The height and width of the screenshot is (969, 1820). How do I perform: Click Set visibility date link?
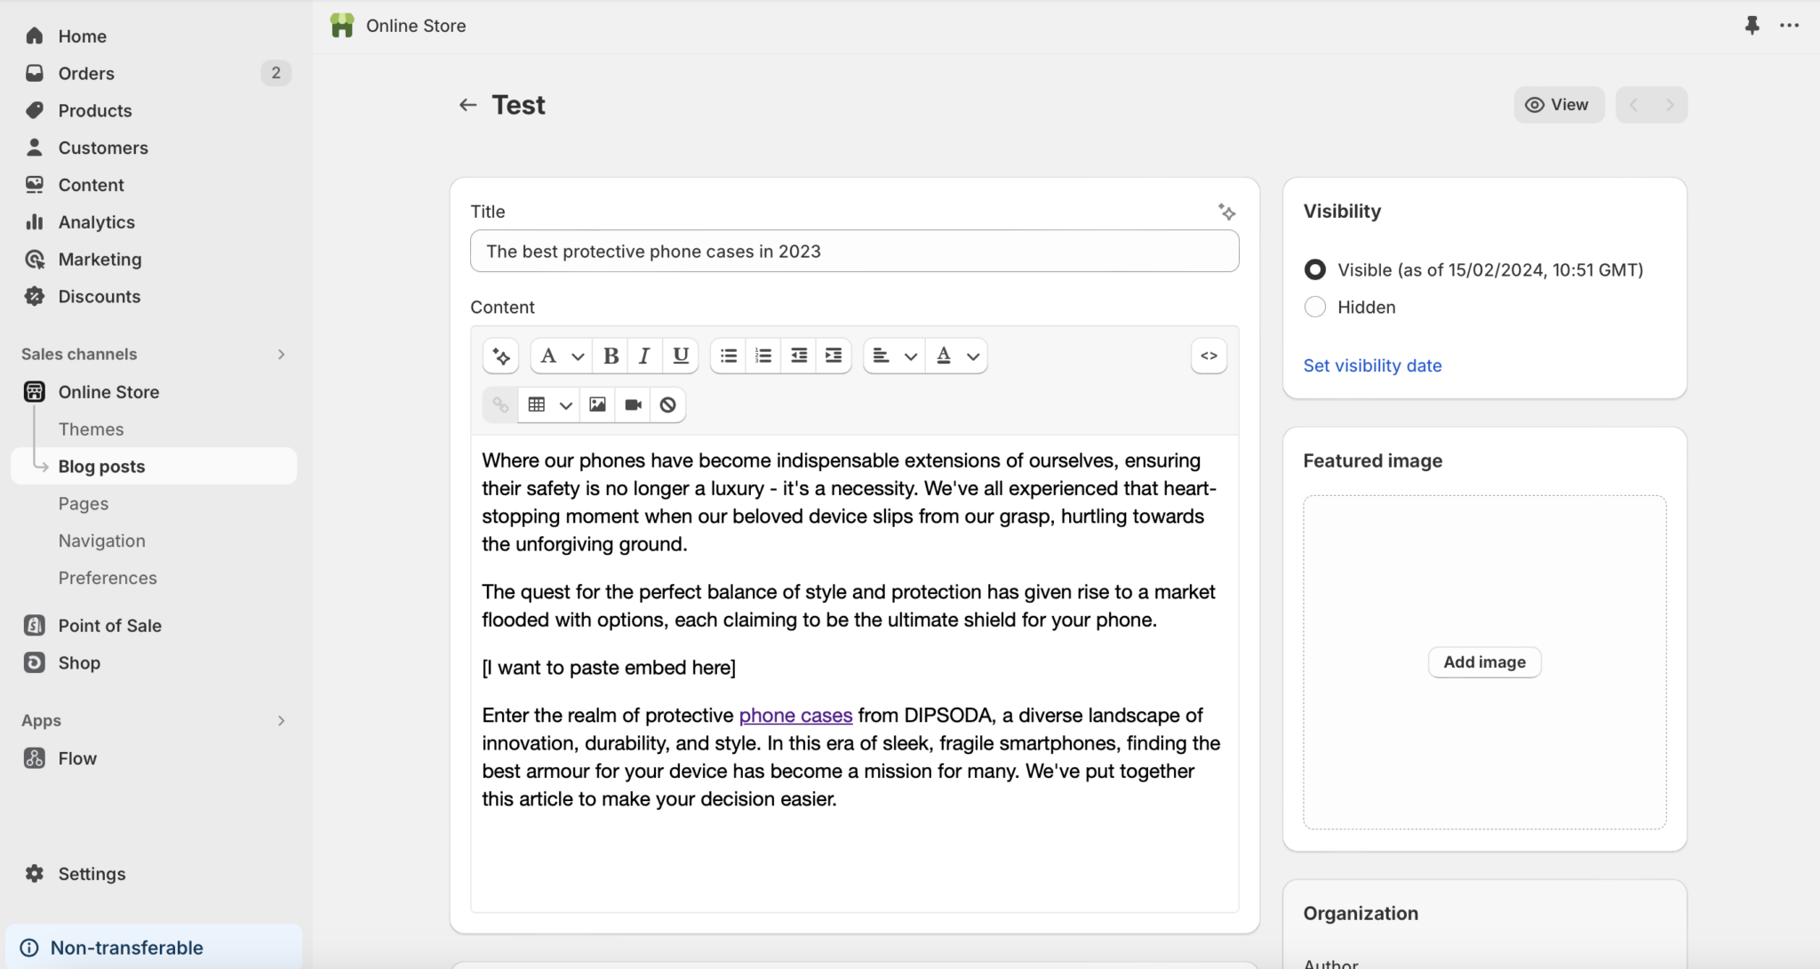(x=1372, y=365)
